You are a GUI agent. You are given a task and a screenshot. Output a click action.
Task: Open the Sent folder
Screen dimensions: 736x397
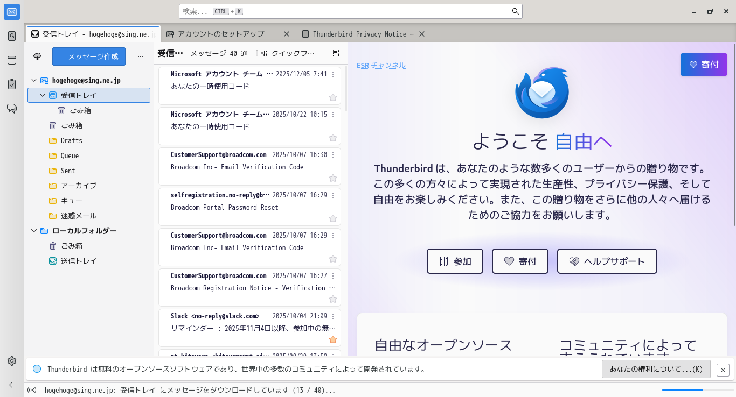[89, 171]
